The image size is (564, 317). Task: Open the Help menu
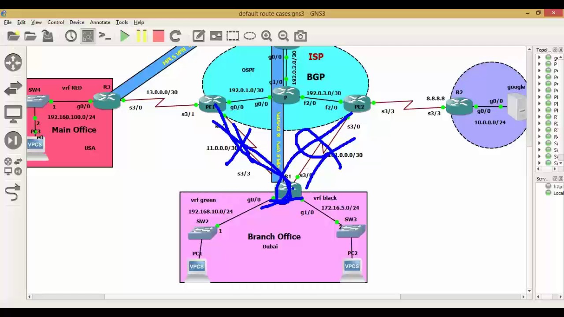click(x=139, y=22)
